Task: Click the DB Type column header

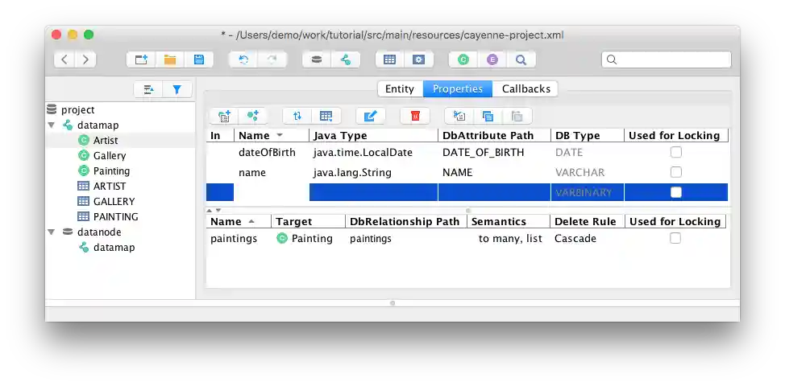Action: pyautogui.click(x=588, y=135)
